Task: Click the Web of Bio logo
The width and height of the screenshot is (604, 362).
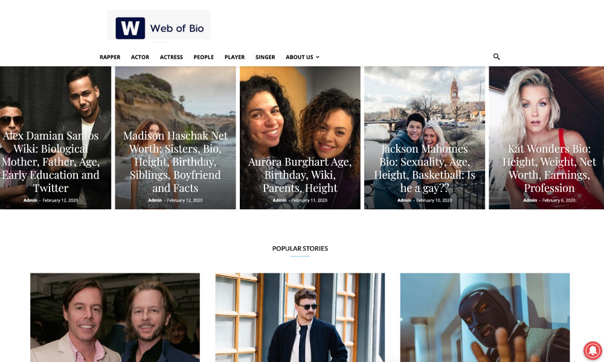Action: pos(159,25)
